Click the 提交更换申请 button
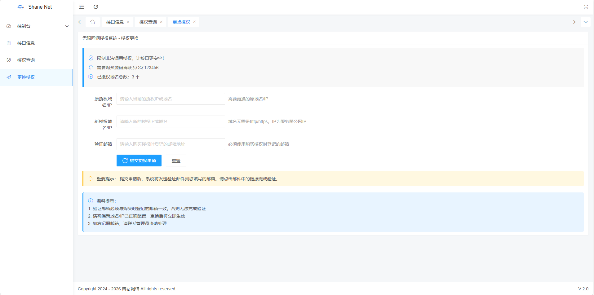The height and width of the screenshot is (295, 594). 139,161
